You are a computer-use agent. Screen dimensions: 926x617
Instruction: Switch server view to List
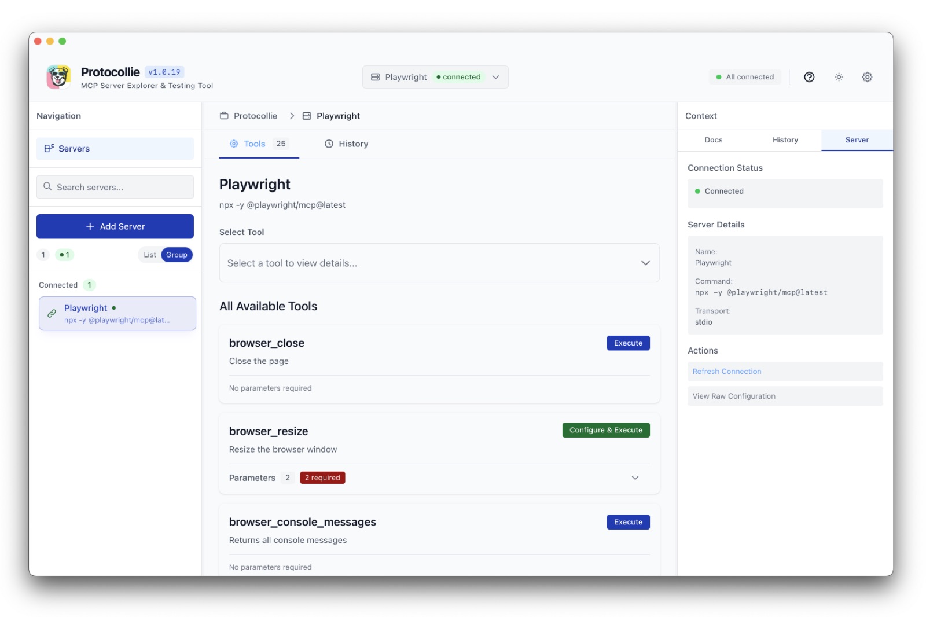pos(149,255)
